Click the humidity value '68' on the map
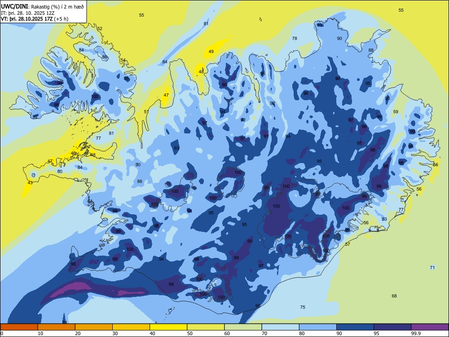The height and width of the screenshot is (337, 449). 394,296
